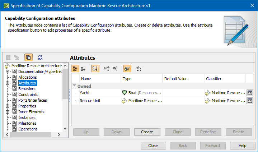This screenshot has height=152, width=258.
Task: Click the refresh icon above the tree
Action: (x=40, y=57)
